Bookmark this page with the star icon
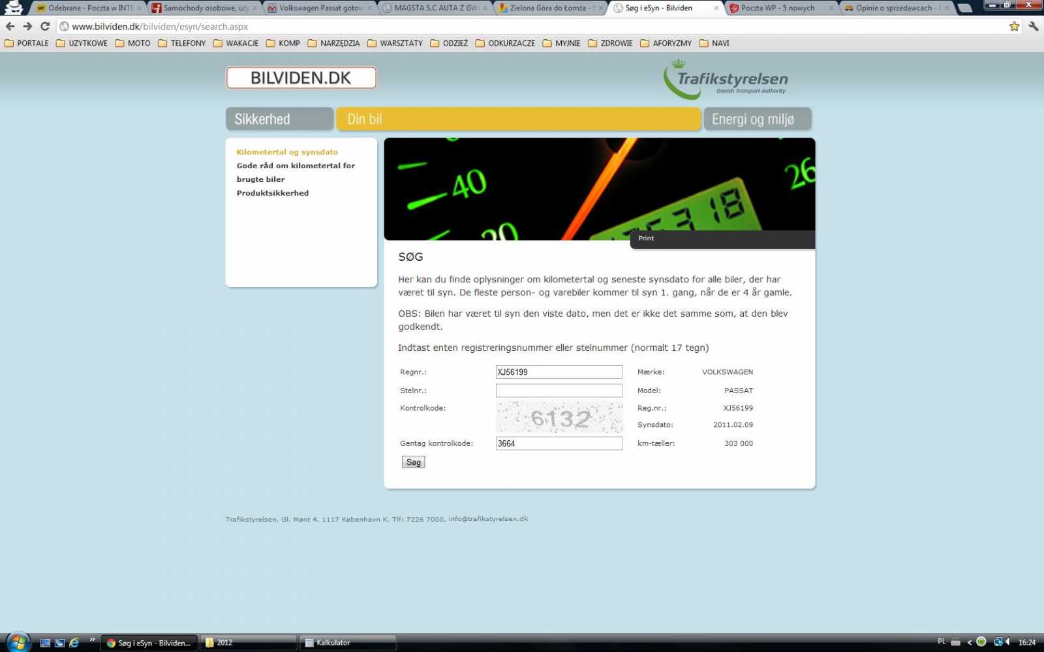Screen dimensions: 1044x652 click(x=1014, y=27)
